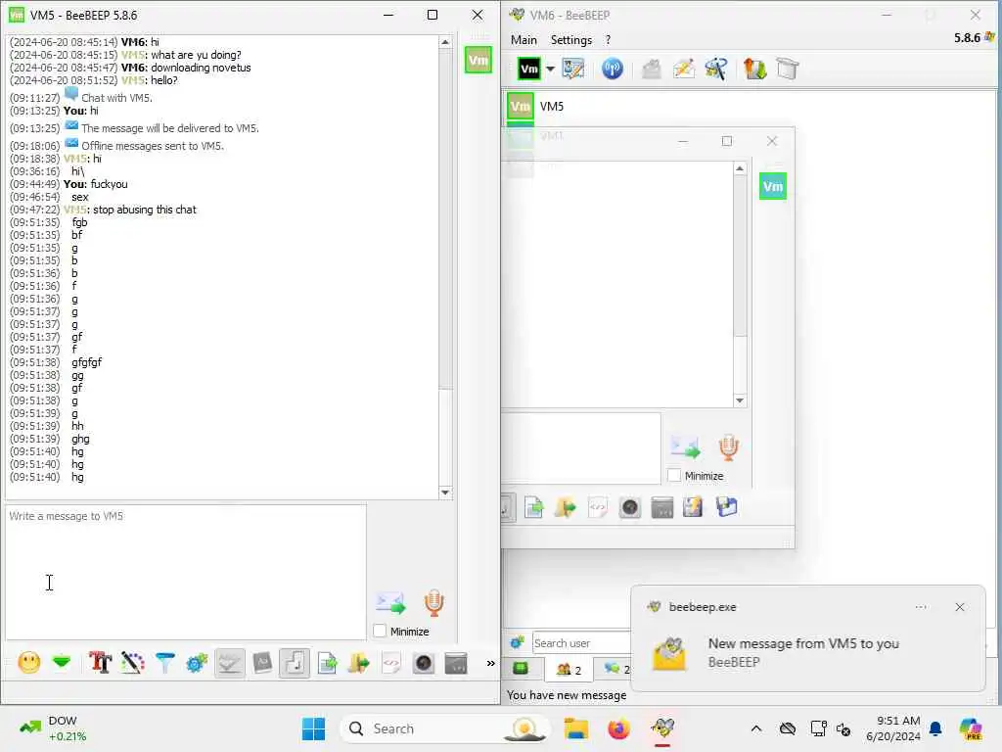1002x752 pixels.
Task: Show hidden icons via system tray chevron
Action: (756, 728)
